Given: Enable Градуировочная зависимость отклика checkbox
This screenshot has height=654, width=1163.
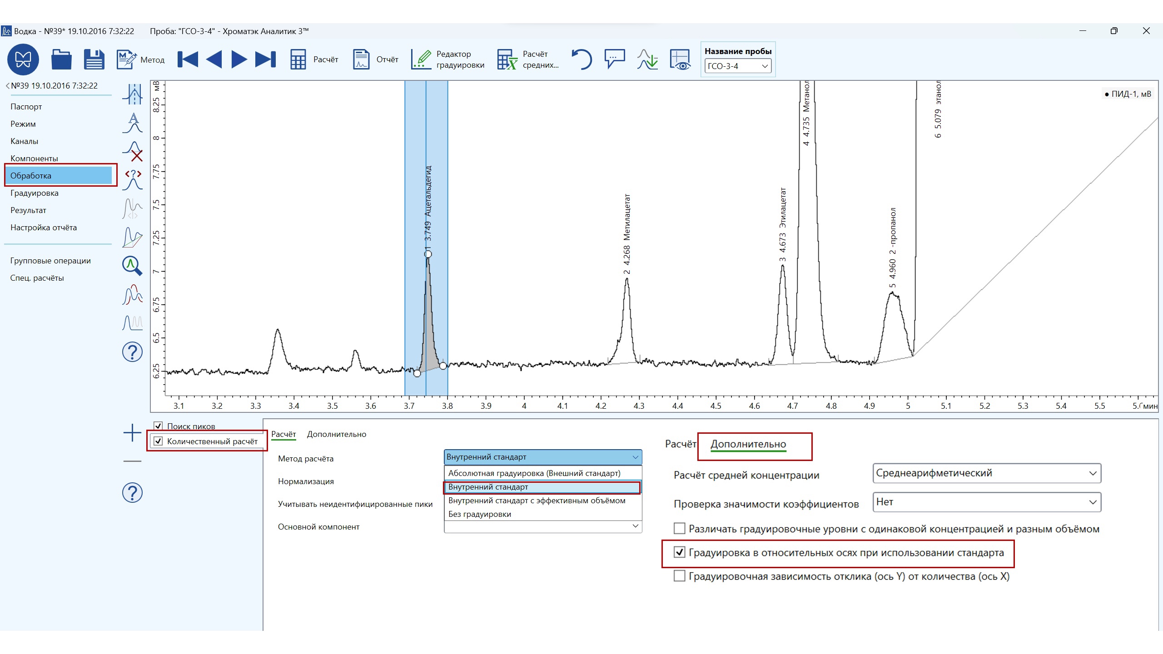Looking at the screenshot, I should click(679, 576).
